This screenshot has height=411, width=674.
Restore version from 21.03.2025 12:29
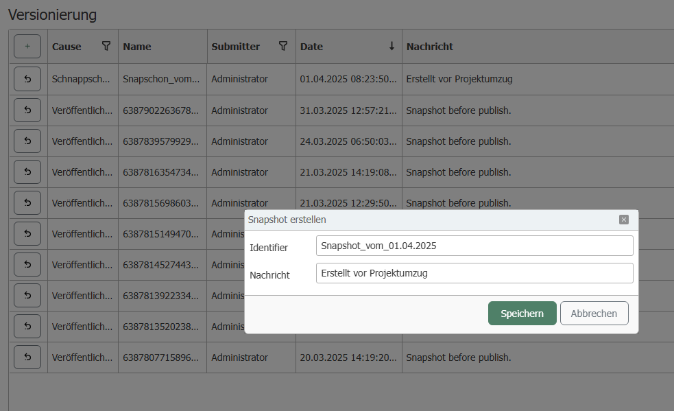pos(27,203)
